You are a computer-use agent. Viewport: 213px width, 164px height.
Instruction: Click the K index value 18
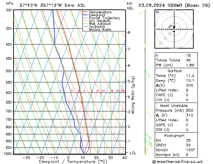click(188, 55)
